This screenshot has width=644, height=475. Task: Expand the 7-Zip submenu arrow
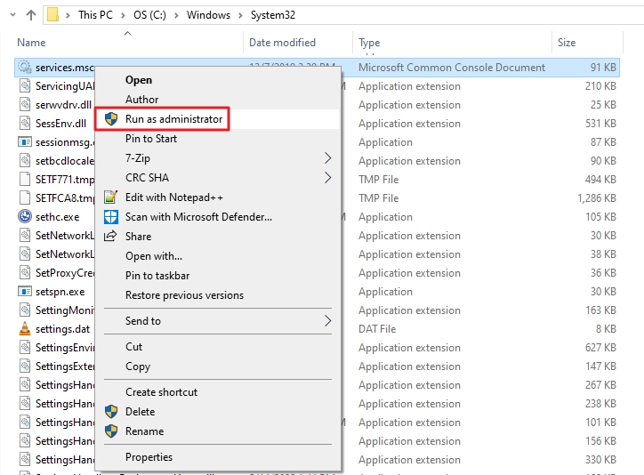(327, 158)
